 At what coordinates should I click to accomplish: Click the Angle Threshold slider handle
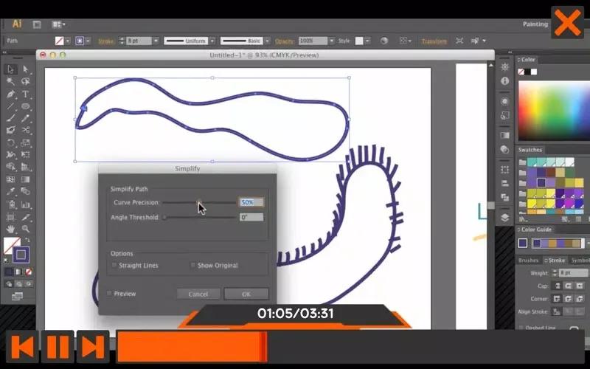click(164, 217)
